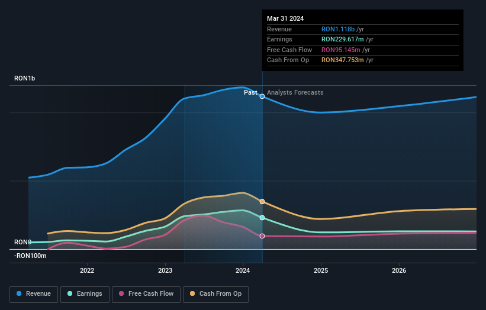Click Cash From Op value RON347.753m in tooltip

click(x=343, y=60)
